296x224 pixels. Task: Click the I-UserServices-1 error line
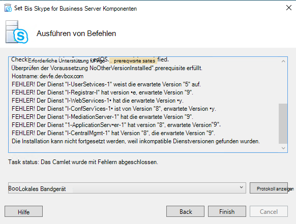click(106, 84)
